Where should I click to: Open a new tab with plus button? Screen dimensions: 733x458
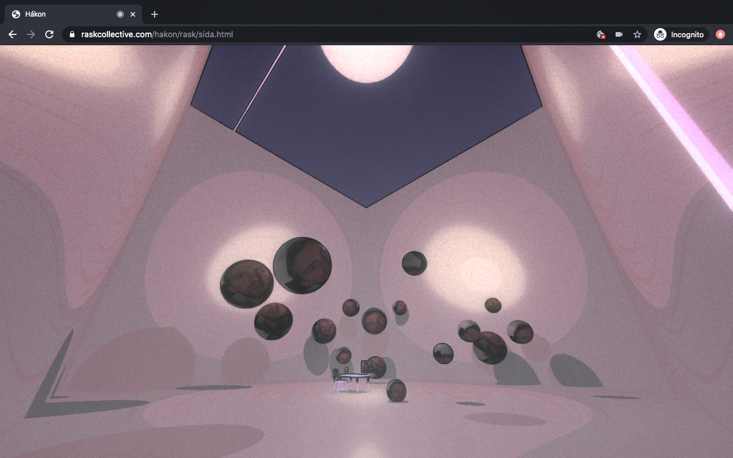tap(155, 14)
